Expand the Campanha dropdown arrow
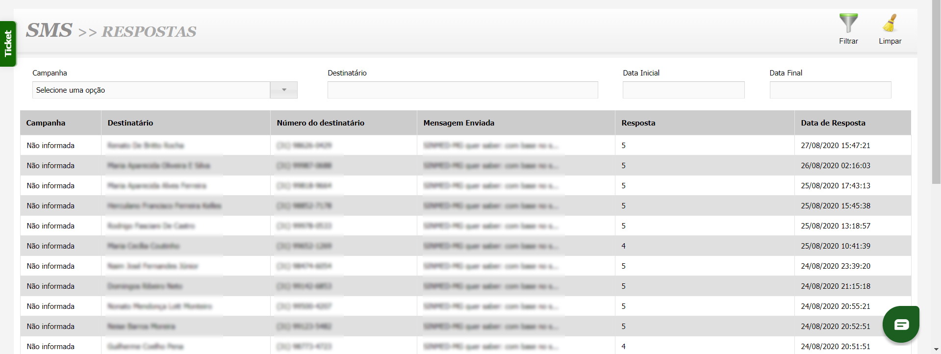The width and height of the screenshot is (941, 354). [284, 90]
